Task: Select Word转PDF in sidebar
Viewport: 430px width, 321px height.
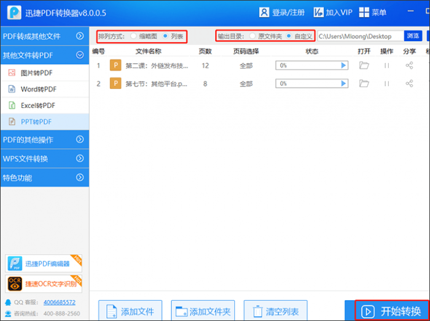Action: click(x=45, y=89)
